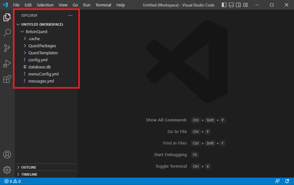Screen dimensions: 294x185
Task: Expand the QuestPackages folder
Action: click(x=46, y=46)
